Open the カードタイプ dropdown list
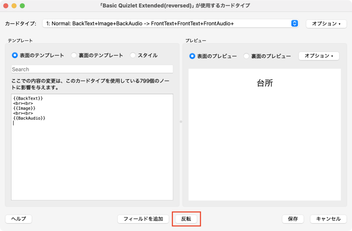 point(170,23)
